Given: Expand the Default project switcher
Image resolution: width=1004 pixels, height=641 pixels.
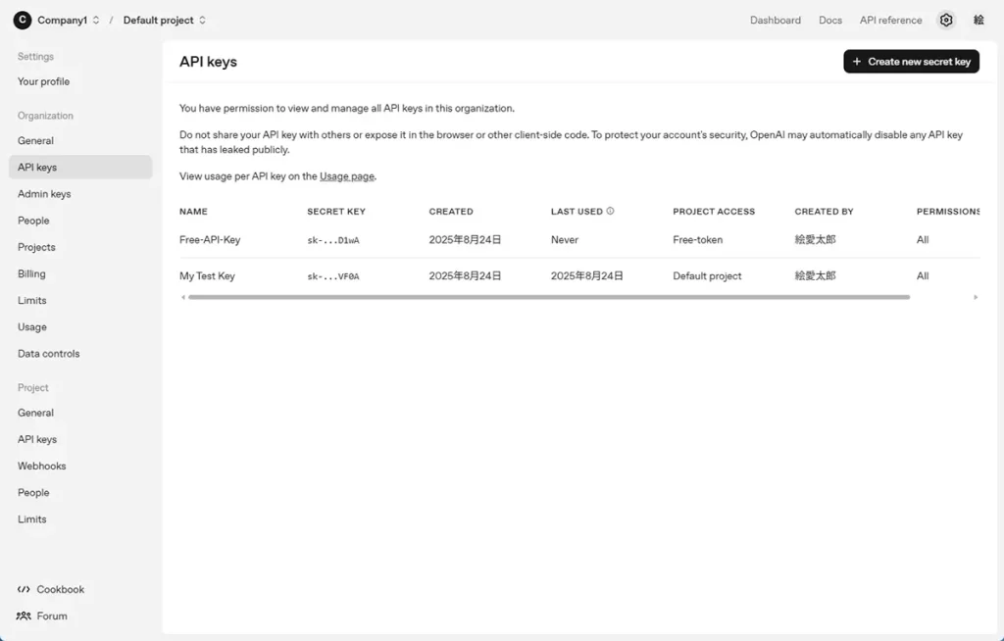Looking at the screenshot, I should click(x=202, y=20).
